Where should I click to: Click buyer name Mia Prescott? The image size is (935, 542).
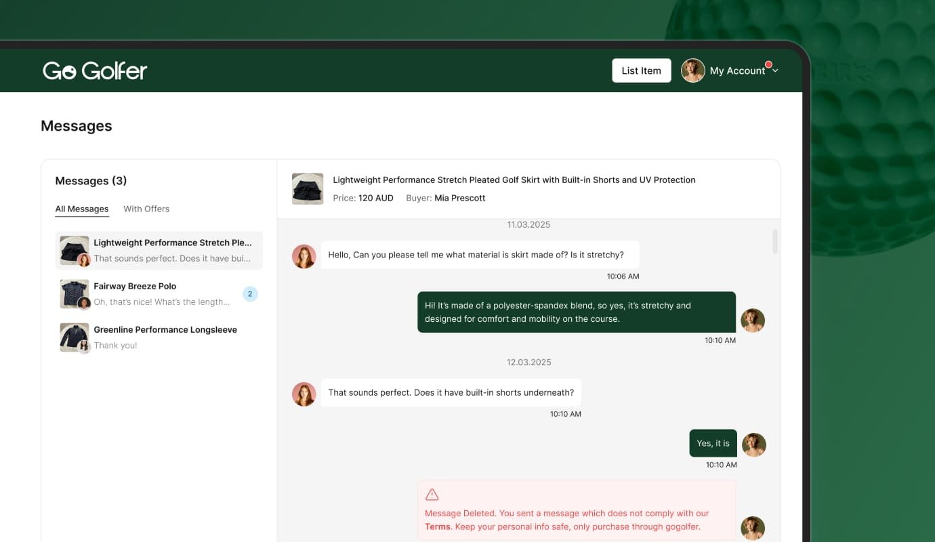tap(460, 198)
